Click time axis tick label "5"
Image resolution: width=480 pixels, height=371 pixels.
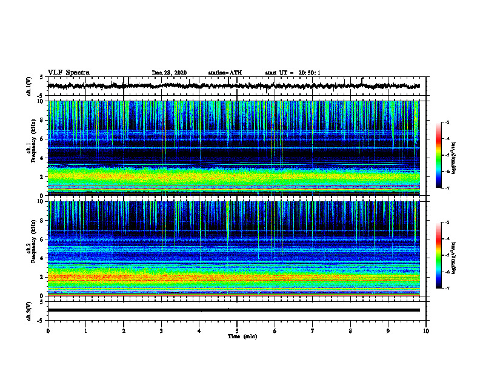coord(237,331)
